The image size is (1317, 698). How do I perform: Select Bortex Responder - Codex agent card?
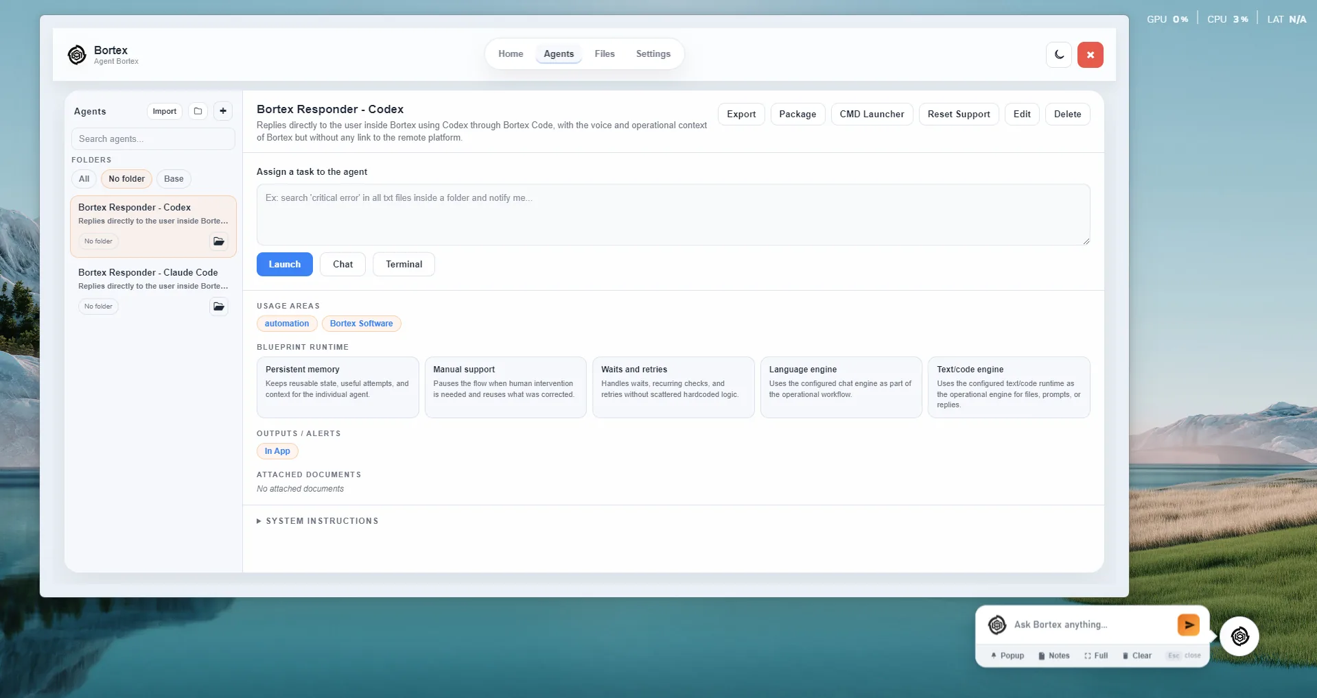[x=153, y=227]
